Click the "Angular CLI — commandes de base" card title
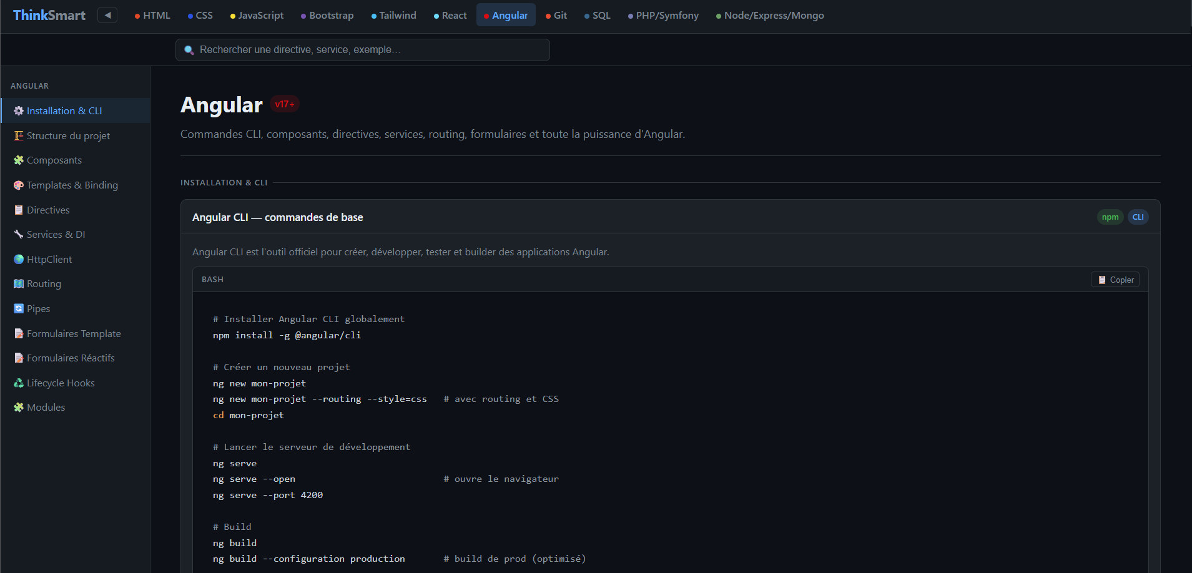Screen dimensions: 1192x573 [278, 217]
